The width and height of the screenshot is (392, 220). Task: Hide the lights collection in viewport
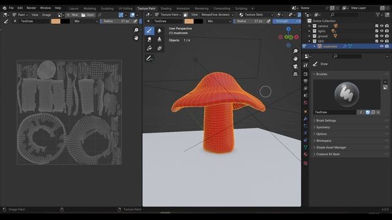point(382,31)
